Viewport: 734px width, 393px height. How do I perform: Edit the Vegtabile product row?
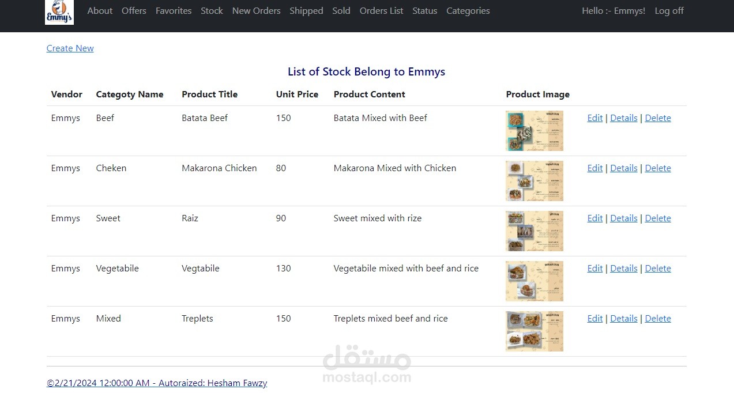tap(594, 269)
